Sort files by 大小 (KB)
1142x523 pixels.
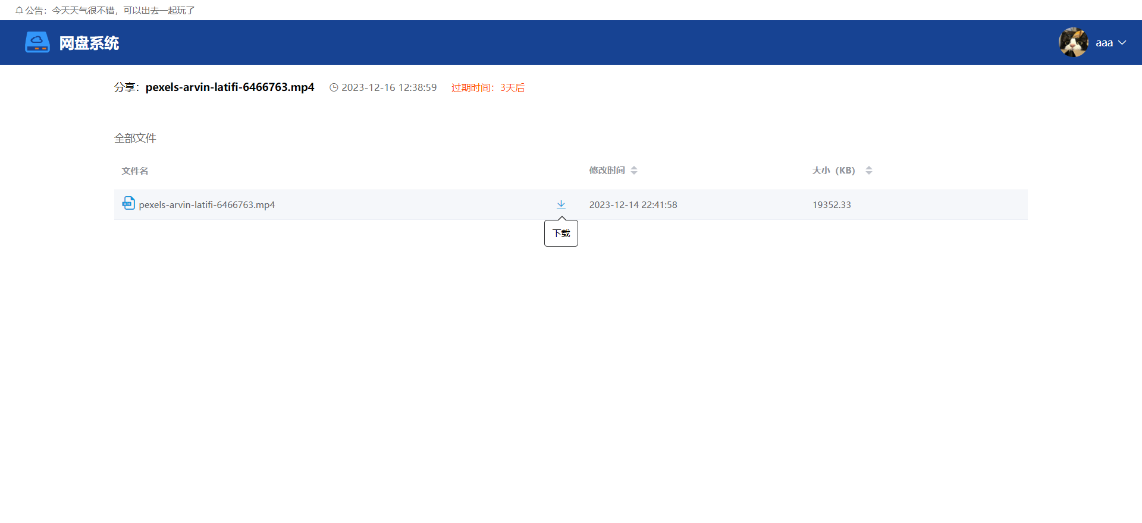[869, 171]
